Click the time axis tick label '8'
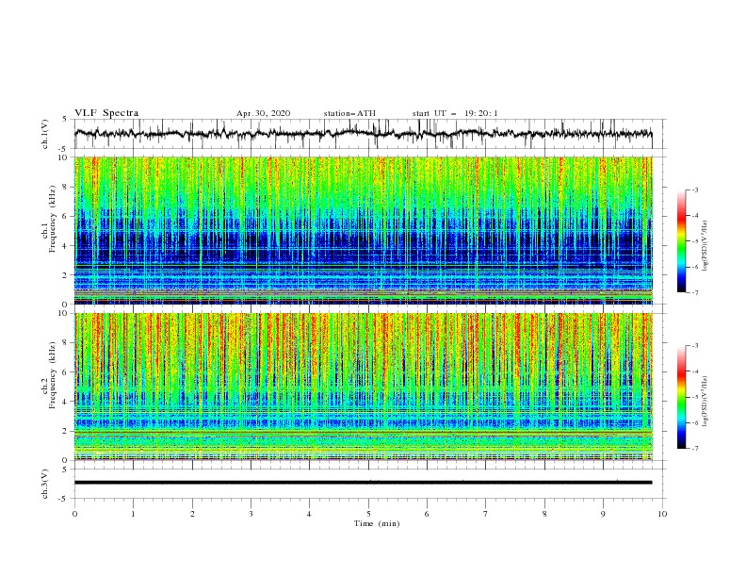 point(544,514)
